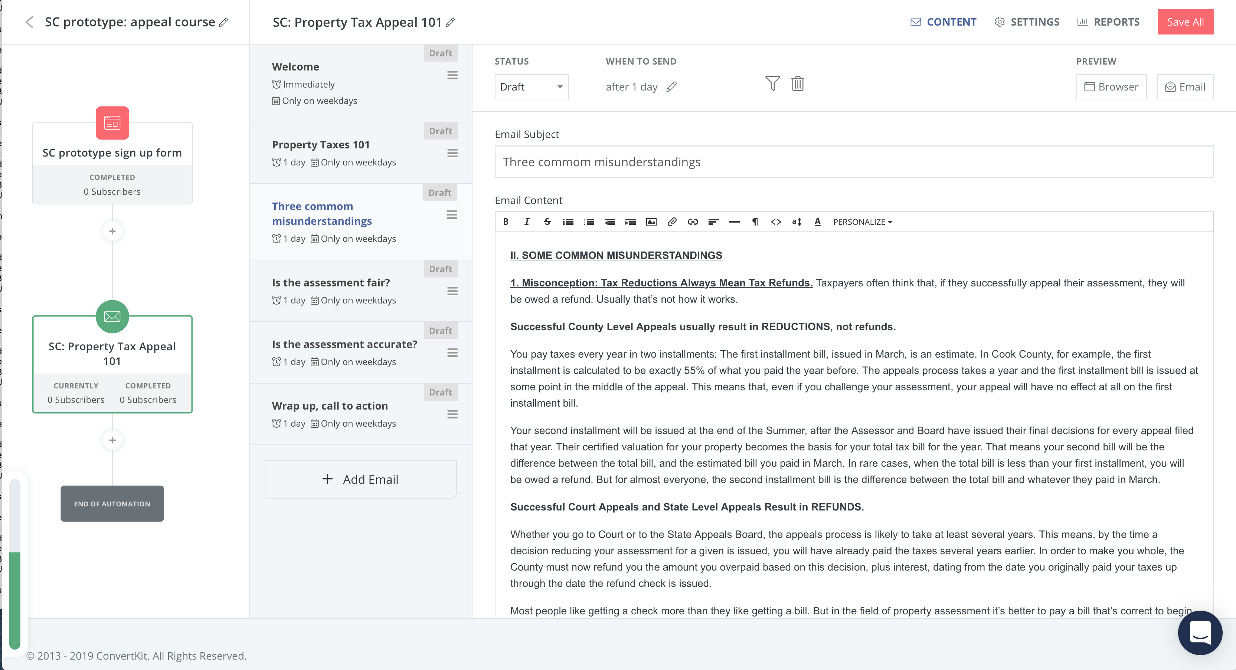Expand the PERSONALIZE dropdown
1236x670 pixels.
pos(862,221)
